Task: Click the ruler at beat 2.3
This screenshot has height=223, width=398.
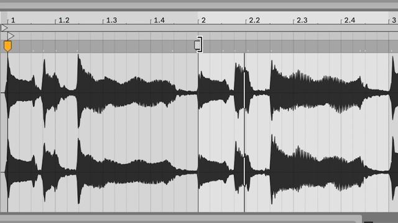Action: pos(302,20)
